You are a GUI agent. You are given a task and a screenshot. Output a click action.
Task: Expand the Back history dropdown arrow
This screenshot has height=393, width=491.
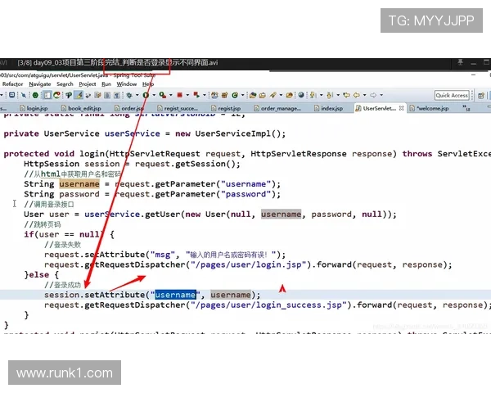363,96
